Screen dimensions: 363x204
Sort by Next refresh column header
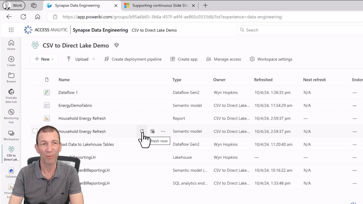[314, 80]
